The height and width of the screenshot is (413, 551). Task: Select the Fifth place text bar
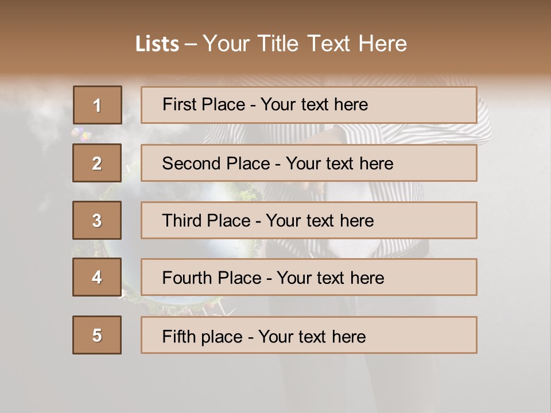tap(309, 335)
